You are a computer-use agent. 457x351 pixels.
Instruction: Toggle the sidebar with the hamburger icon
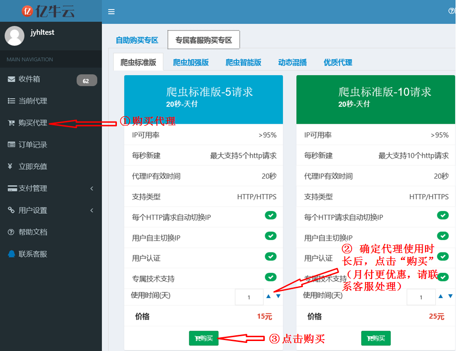[111, 11]
